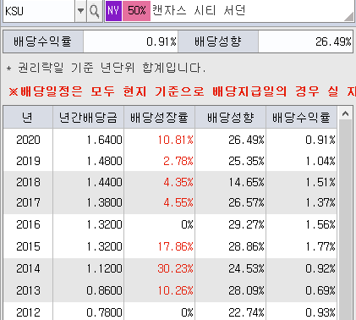The width and height of the screenshot is (356, 320).
Task: Click the 0.8600 annual dividend value
Action: tap(104, 290)
